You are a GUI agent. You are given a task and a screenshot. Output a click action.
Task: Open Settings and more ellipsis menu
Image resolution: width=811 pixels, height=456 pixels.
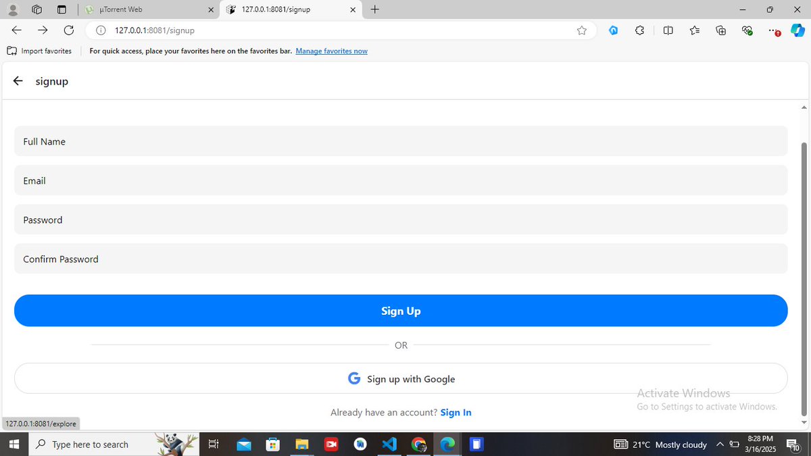(x=775, y=30)
